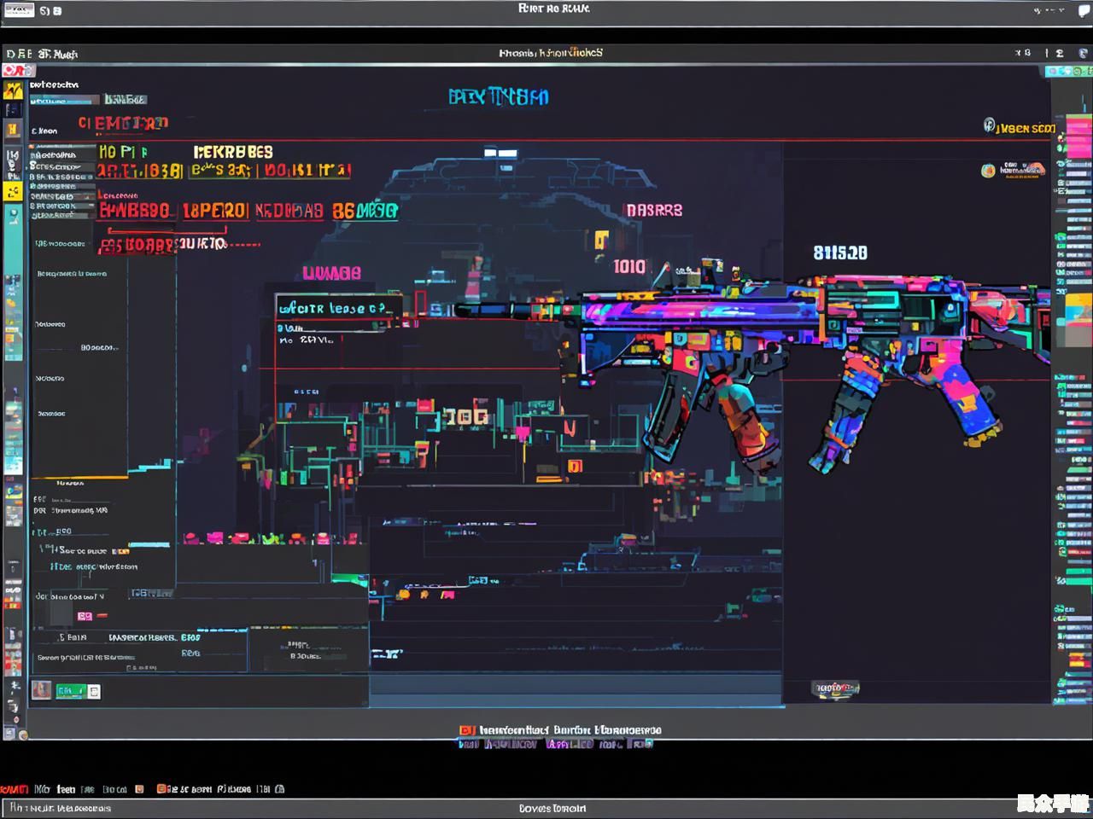The image size is (1093, 819).
Task: Open the dark blue icon below yellow sidebar icon
Action: 13,110
